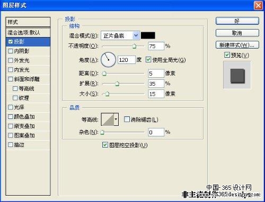
Task: Open the black shadow color swatch
Action: coord(148,35)
